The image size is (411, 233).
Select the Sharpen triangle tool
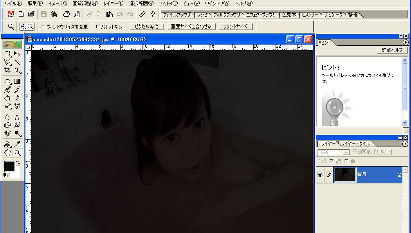17,117
